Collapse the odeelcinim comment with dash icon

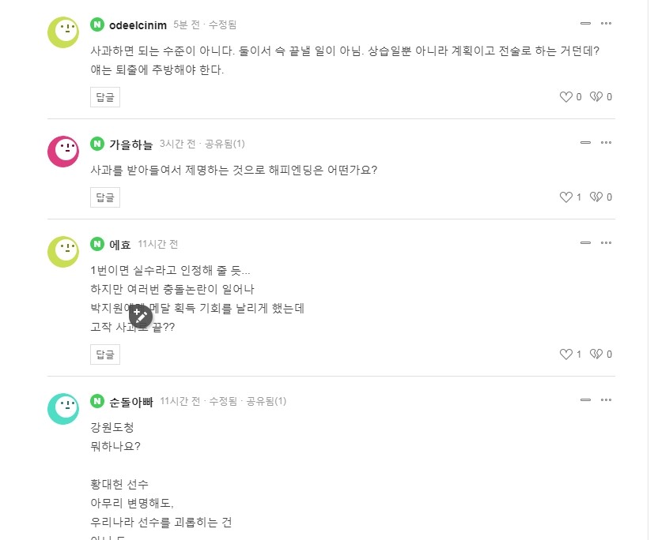(585, 24)
